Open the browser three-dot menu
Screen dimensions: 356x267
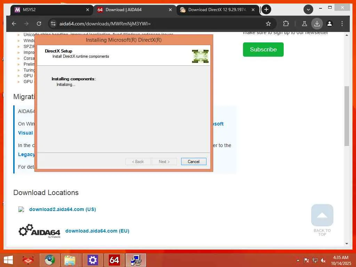pyautogui.click(x=342, y=24)
